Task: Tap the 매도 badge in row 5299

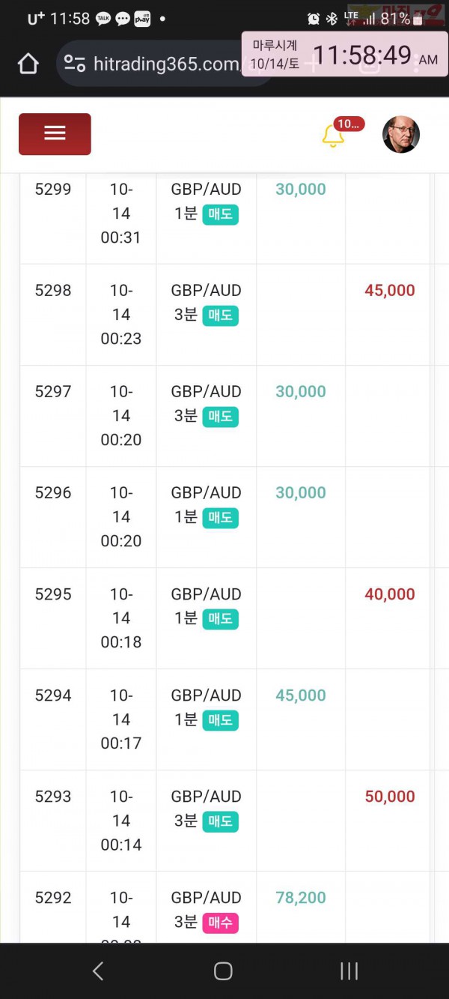Action: (x=220, y=214)
